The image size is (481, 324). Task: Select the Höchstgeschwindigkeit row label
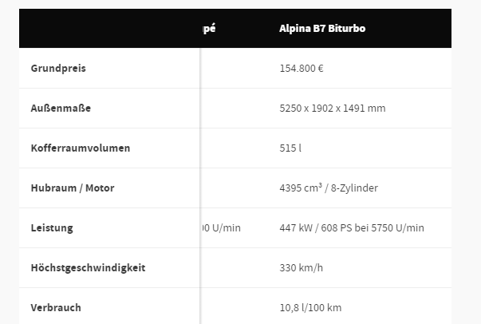(88, 267)
